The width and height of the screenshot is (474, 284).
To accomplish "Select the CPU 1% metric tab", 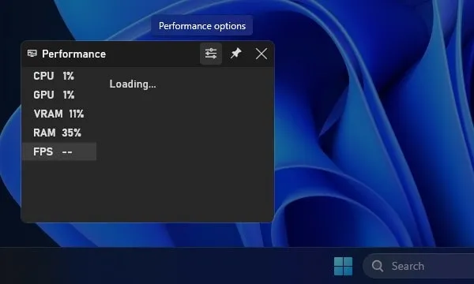I will tap(59, 76).
